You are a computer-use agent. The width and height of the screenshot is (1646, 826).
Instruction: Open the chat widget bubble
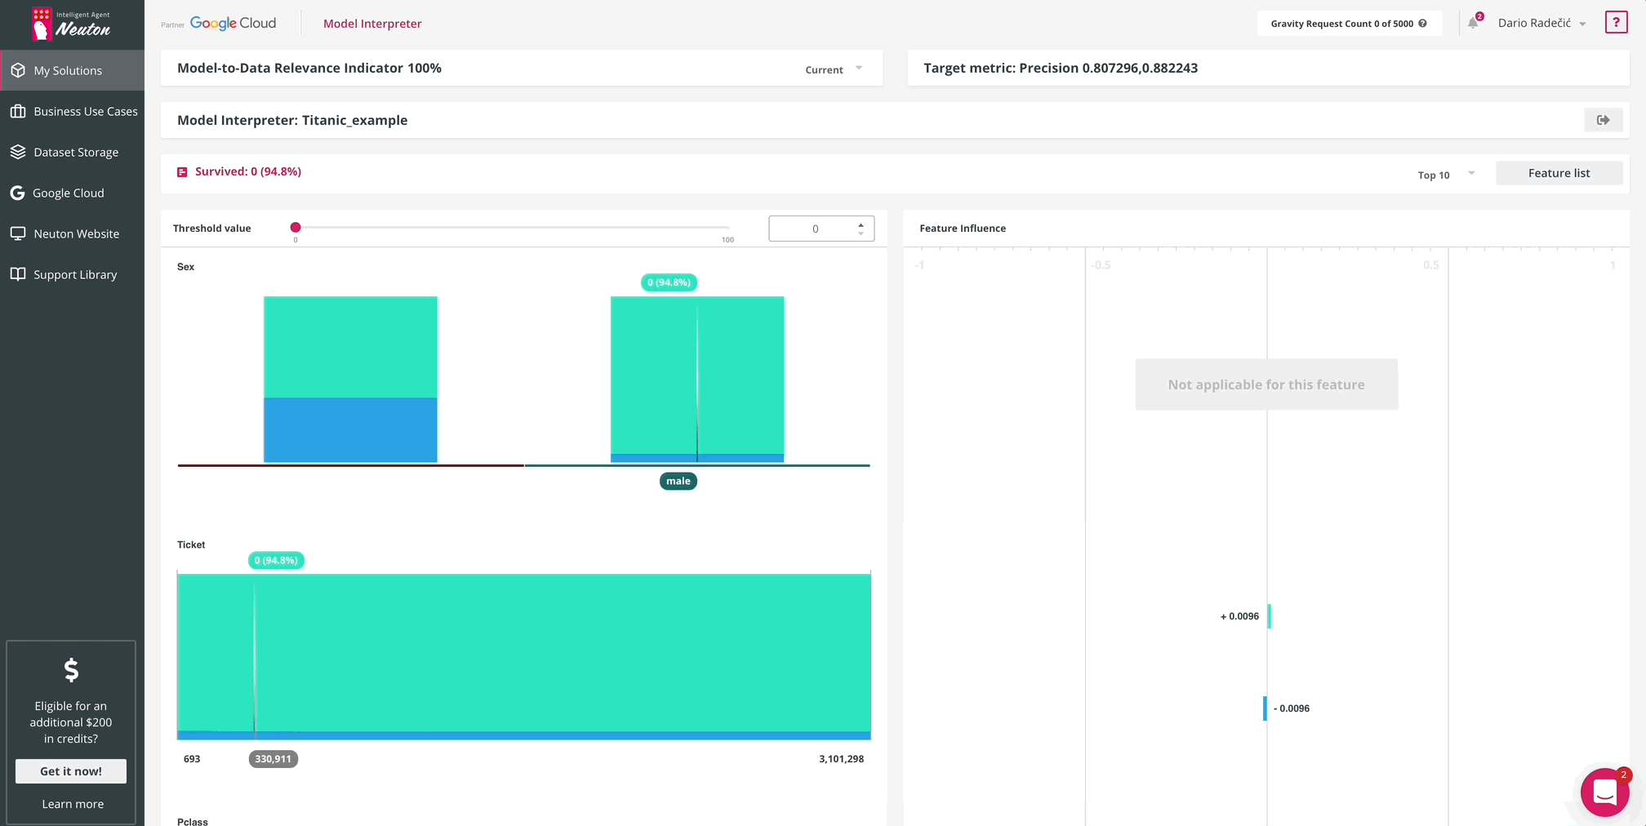[1605, 792]
